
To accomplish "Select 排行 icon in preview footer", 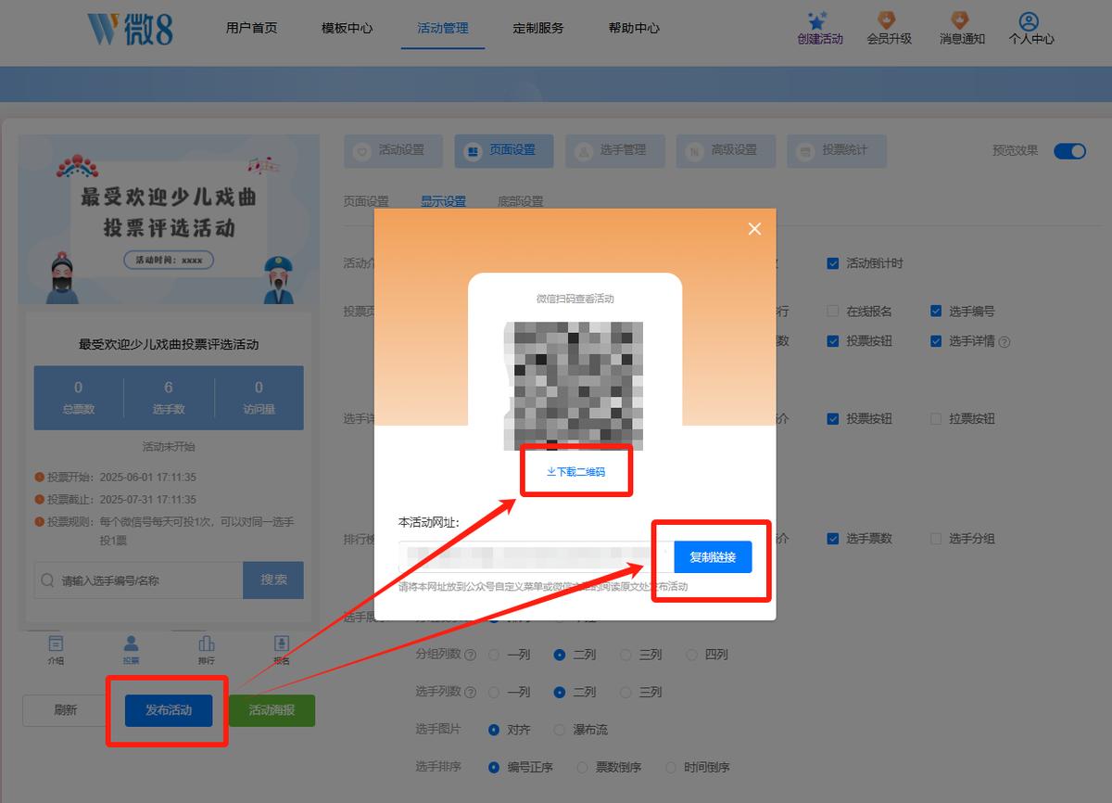I will (x=207, y=644).
